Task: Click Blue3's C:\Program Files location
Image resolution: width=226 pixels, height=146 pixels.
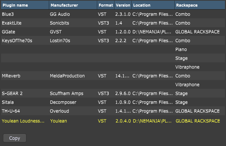Action: pyautogui.click(x=153, y=14)
